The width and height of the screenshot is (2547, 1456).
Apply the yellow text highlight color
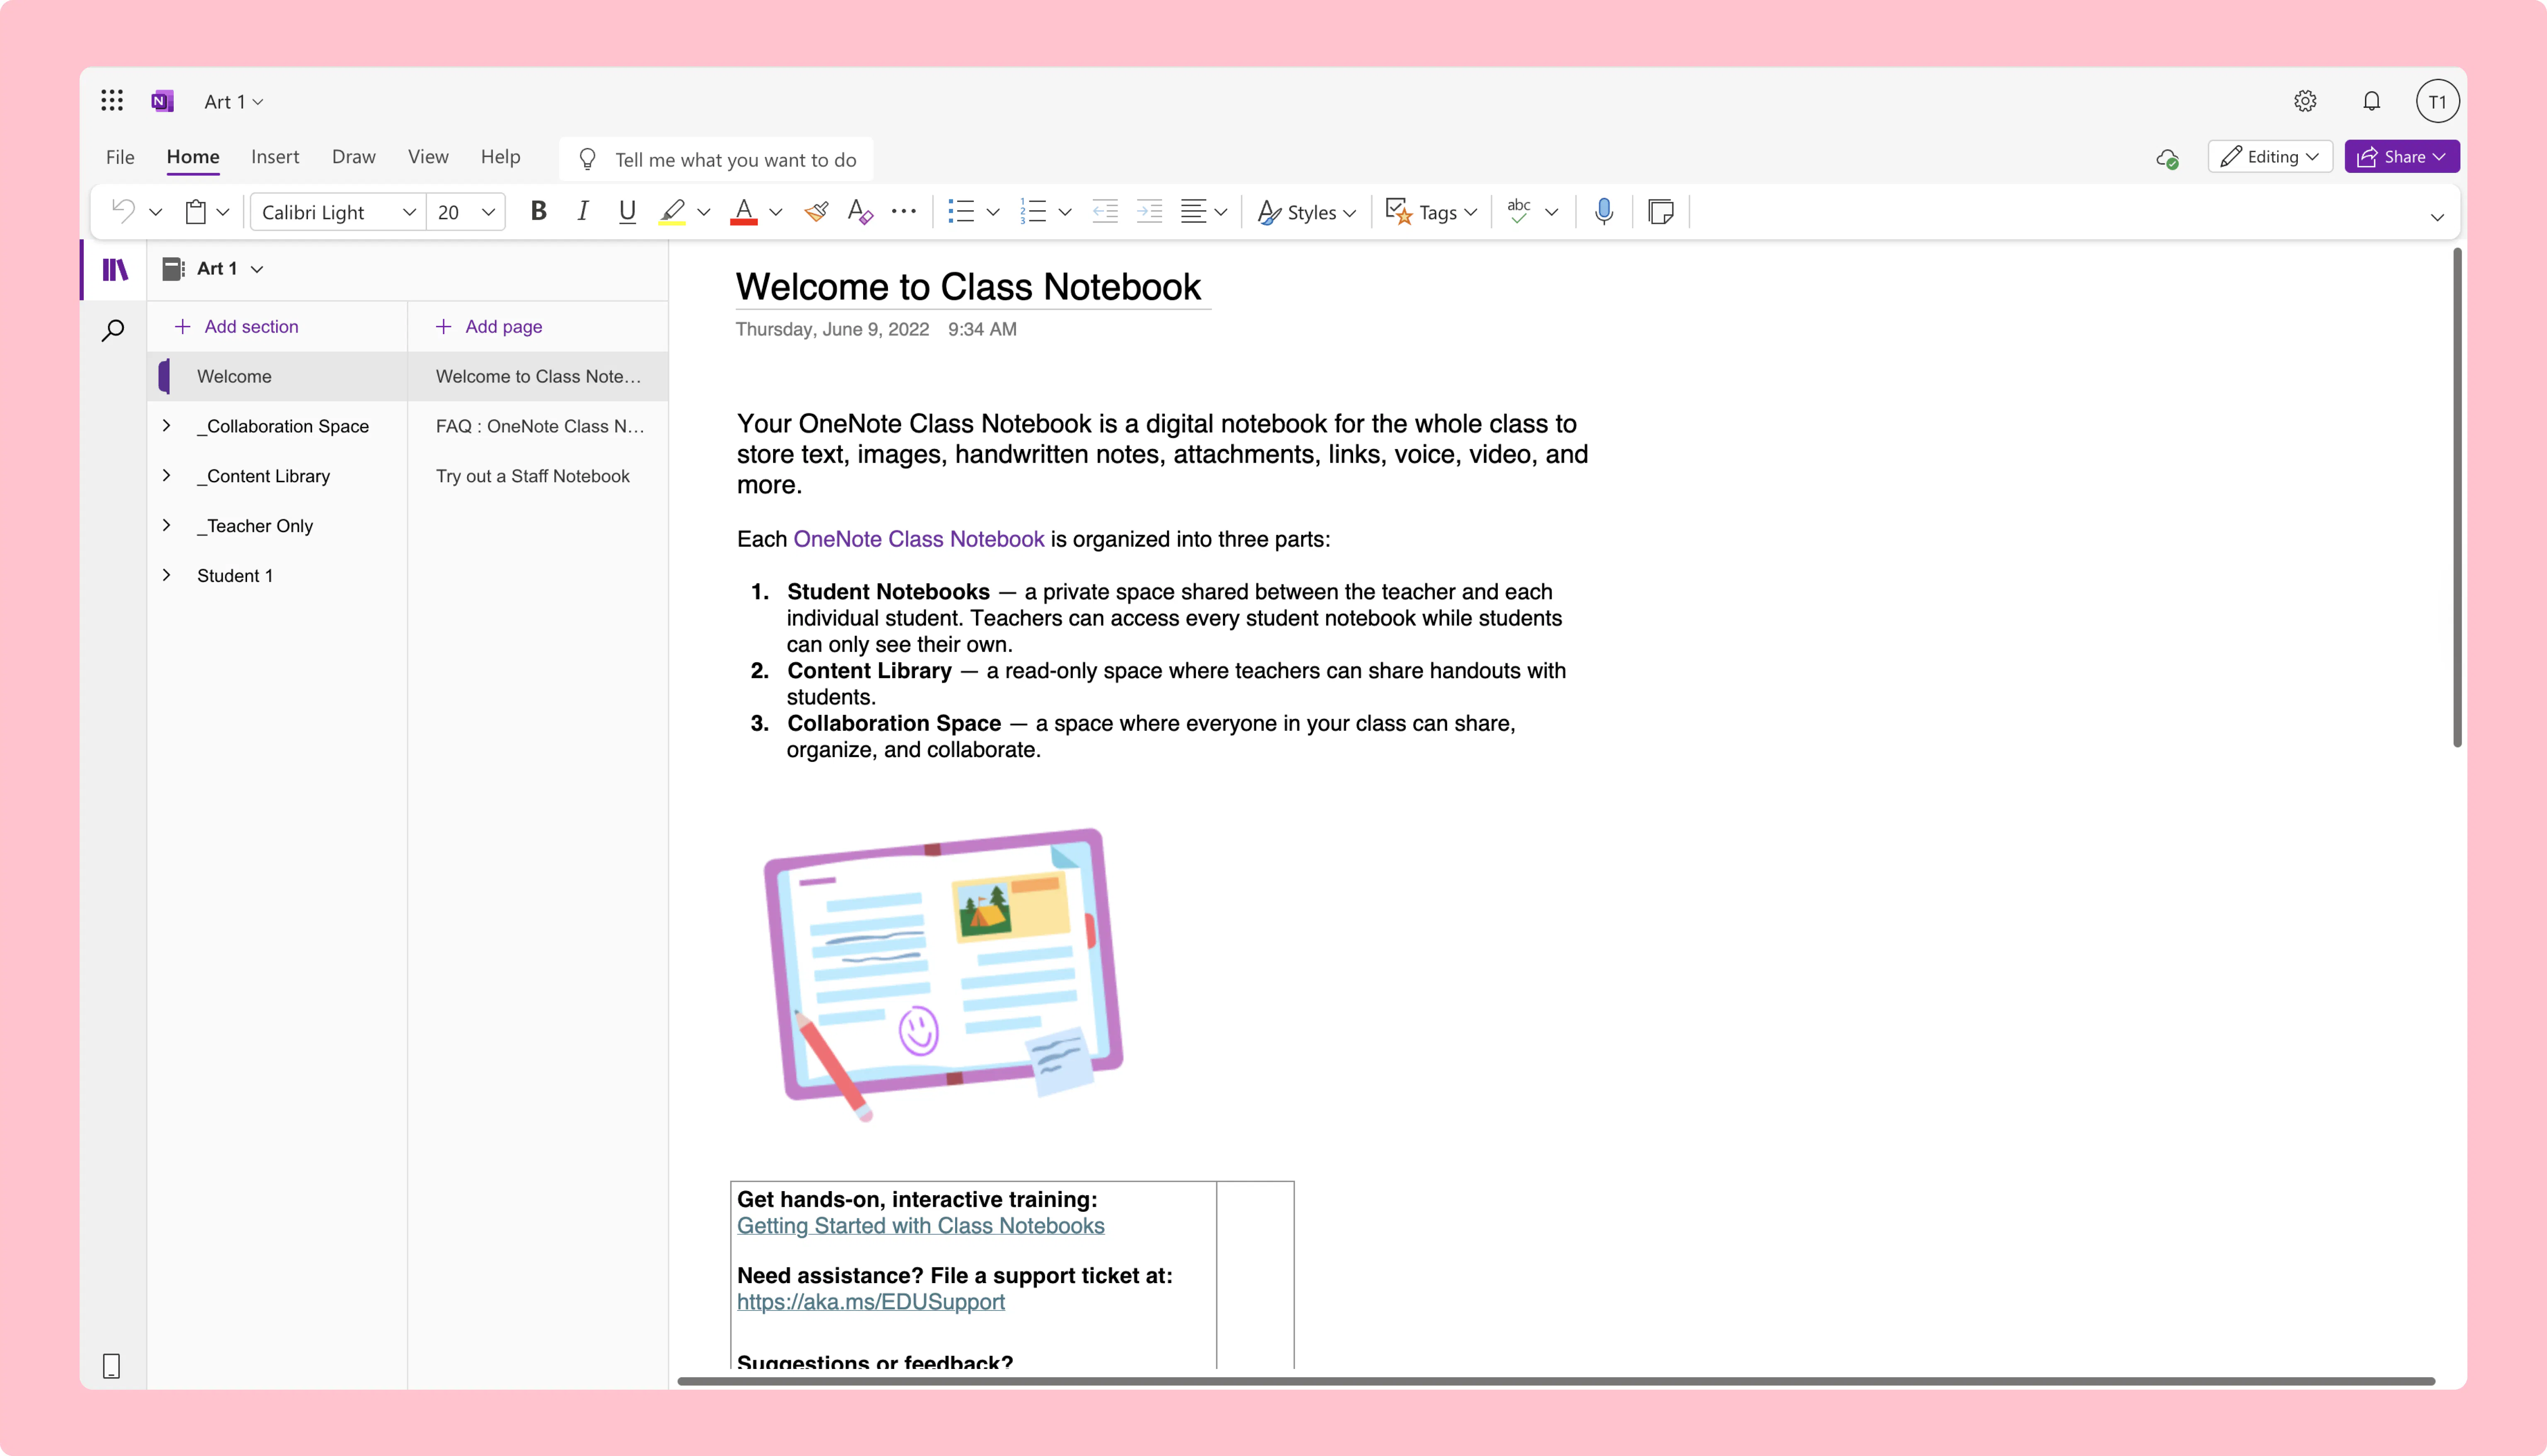[x=673, y=211]
